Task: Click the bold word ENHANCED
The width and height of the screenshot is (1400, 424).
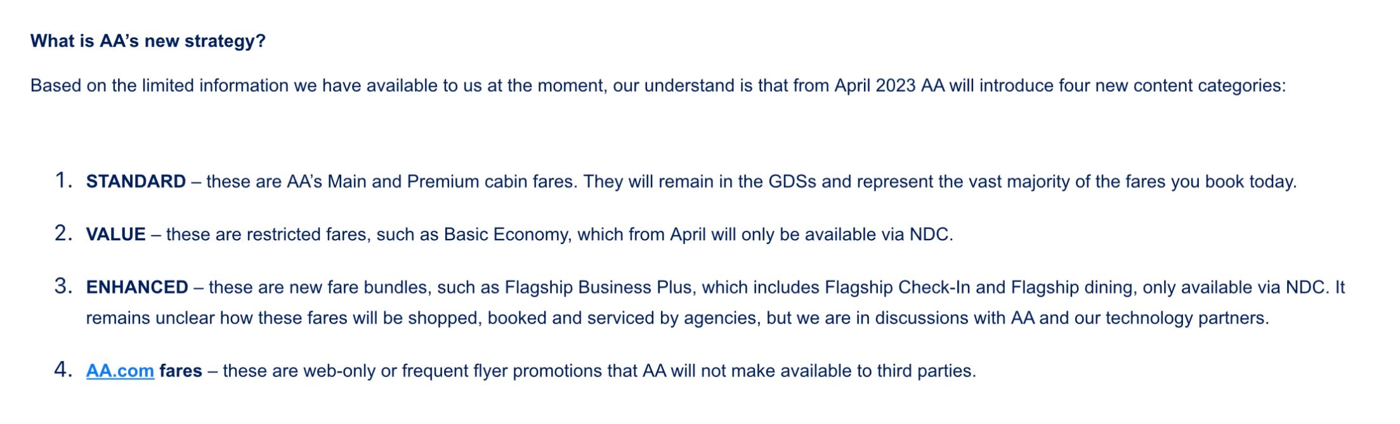Action: click(137, 288)
